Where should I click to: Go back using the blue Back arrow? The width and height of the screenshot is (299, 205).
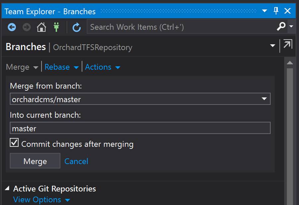pos(12,27)
